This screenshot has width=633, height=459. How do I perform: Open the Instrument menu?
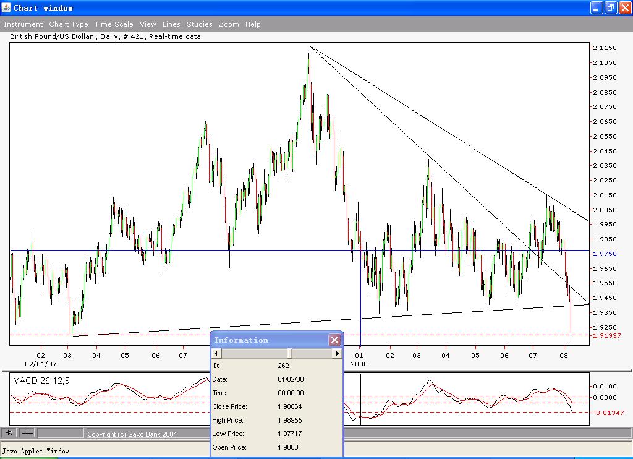pos(23,24)
